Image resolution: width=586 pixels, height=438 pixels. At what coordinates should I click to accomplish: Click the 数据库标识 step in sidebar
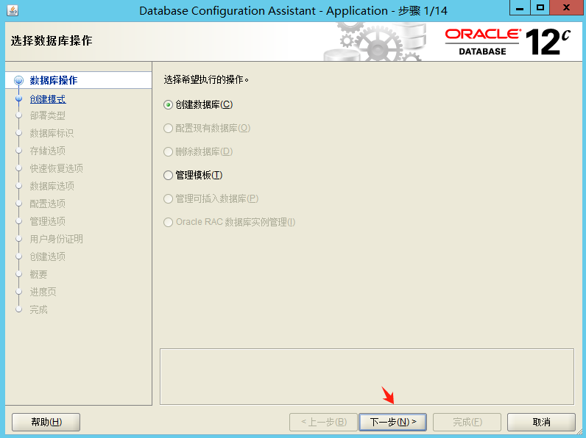pos(52,133)
